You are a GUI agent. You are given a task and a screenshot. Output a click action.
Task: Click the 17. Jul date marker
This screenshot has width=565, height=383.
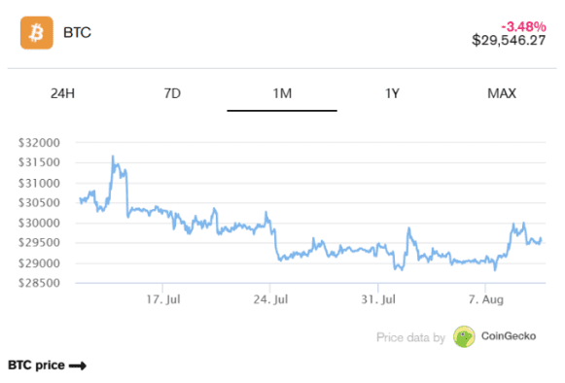click(x=163, y=299)
